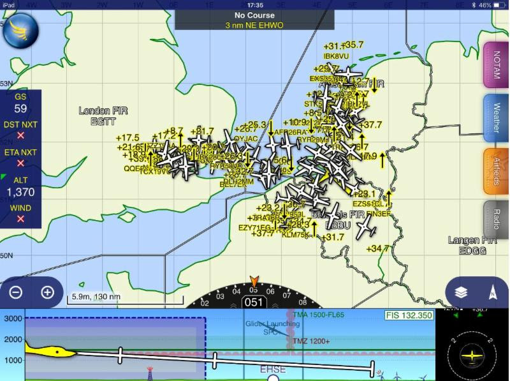Select the IBK8VU traffic label
Viewport: 510px width, 381px height.
(336, 56)
